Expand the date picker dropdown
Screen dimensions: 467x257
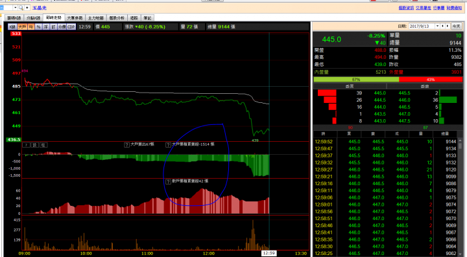[437, 26]
